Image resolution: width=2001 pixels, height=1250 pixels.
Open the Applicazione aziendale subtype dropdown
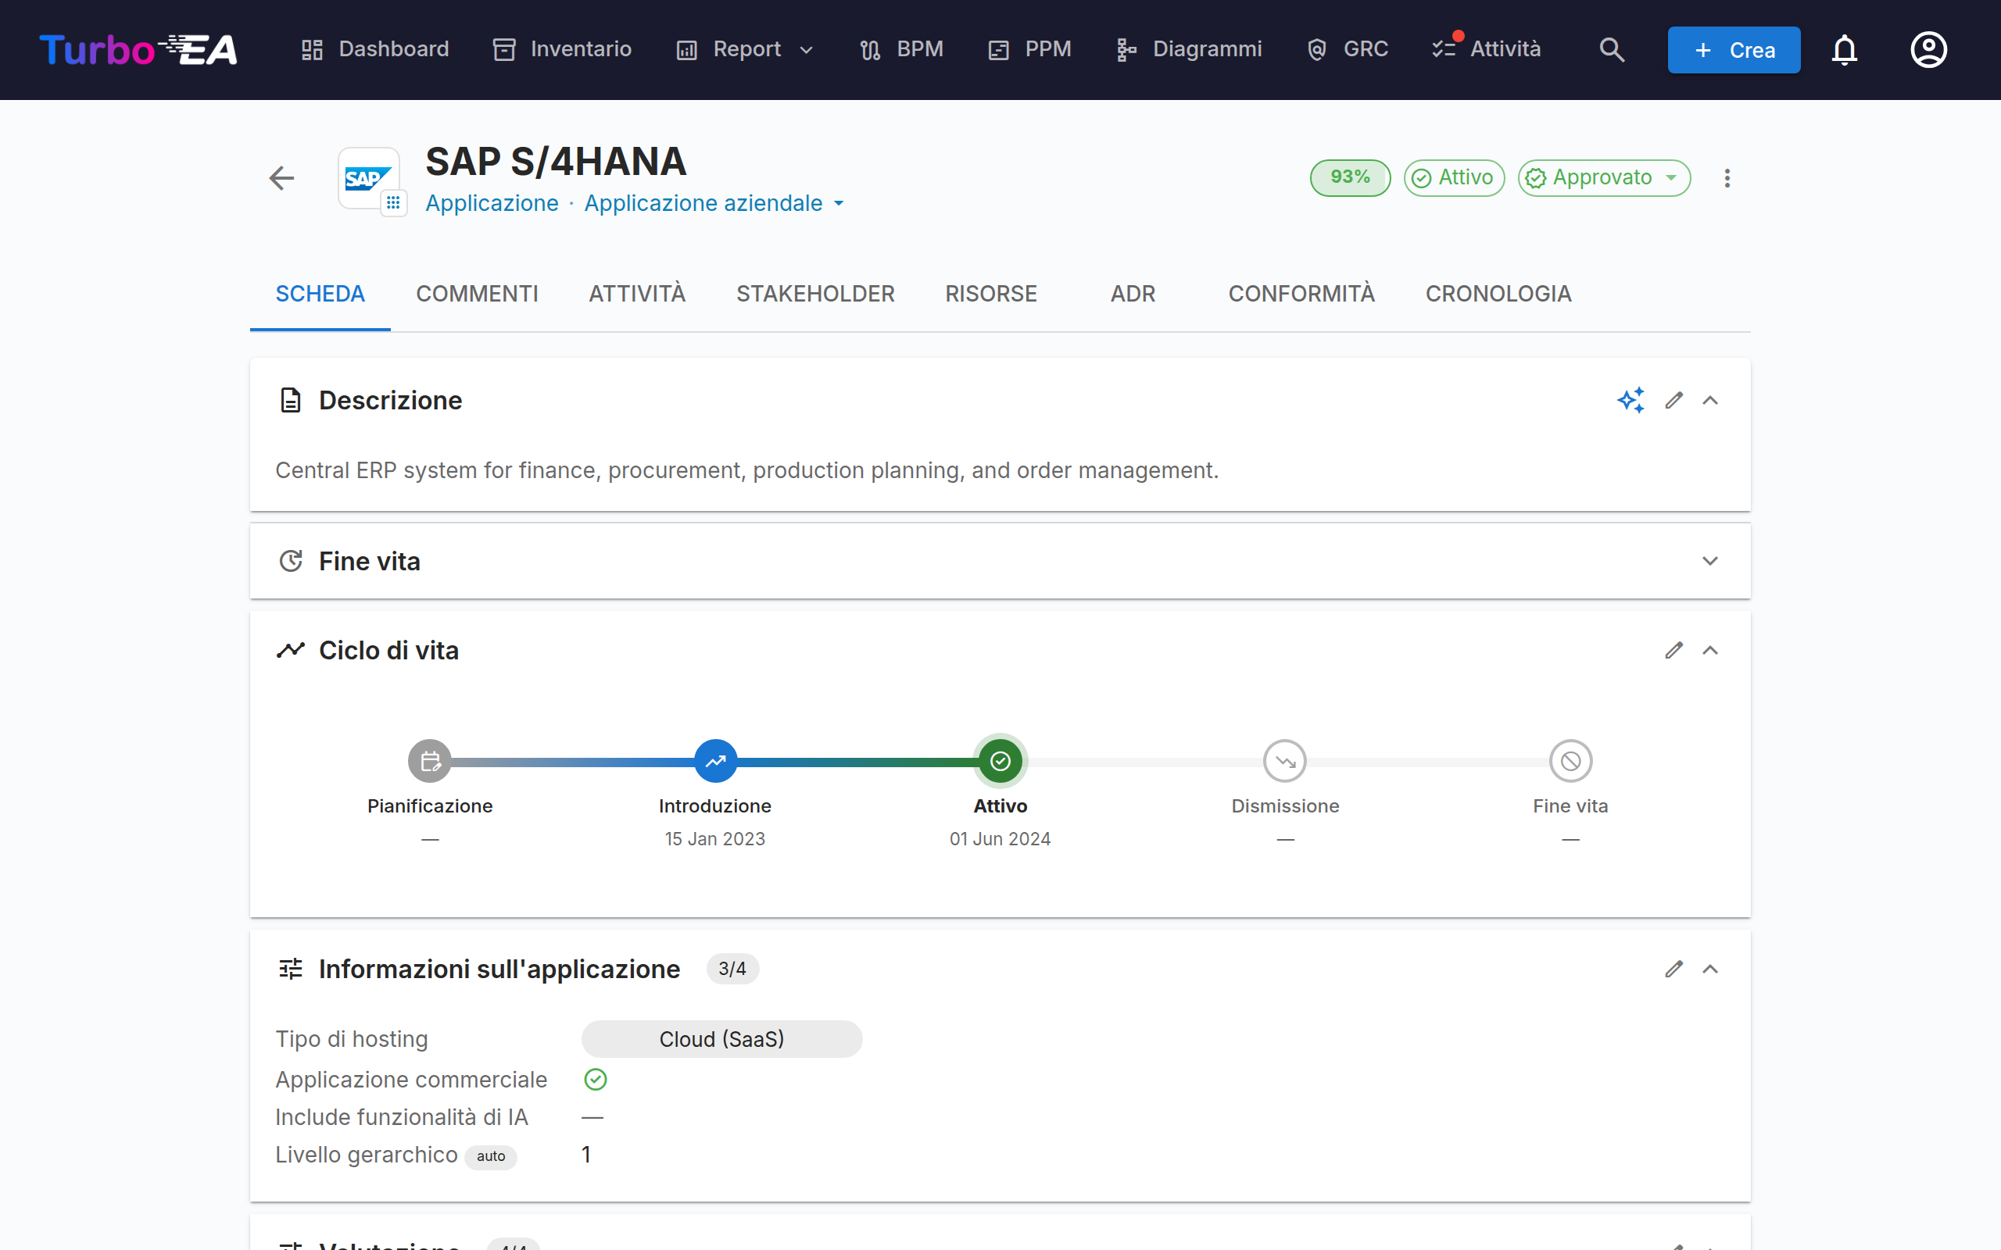pos(714,203)
